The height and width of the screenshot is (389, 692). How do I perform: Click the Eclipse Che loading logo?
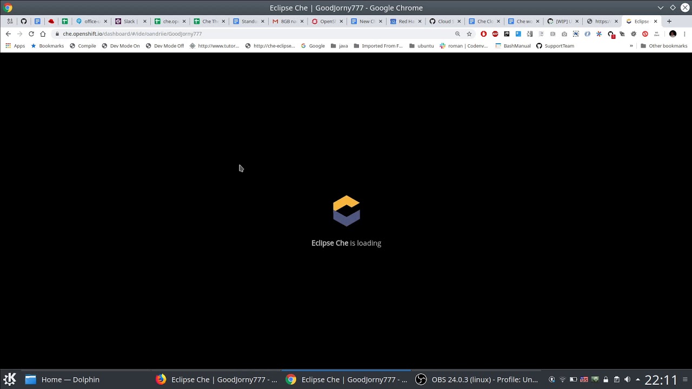347,211
